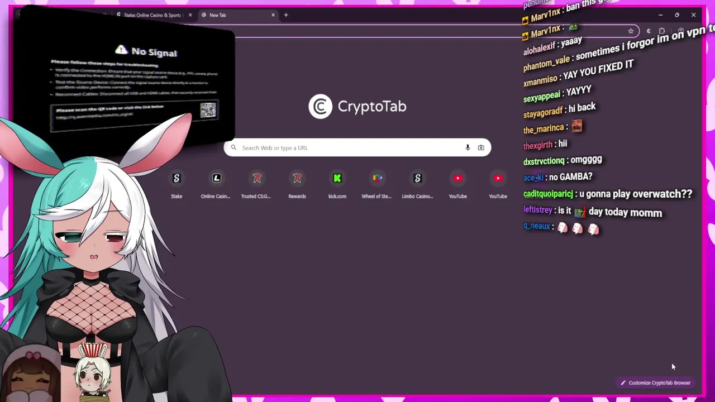Image resolution: width=715 pixels, height=402 pixels.
Task: Click the pencil icon beside Customize CryptoTab Browser
Action: [623, 383]
